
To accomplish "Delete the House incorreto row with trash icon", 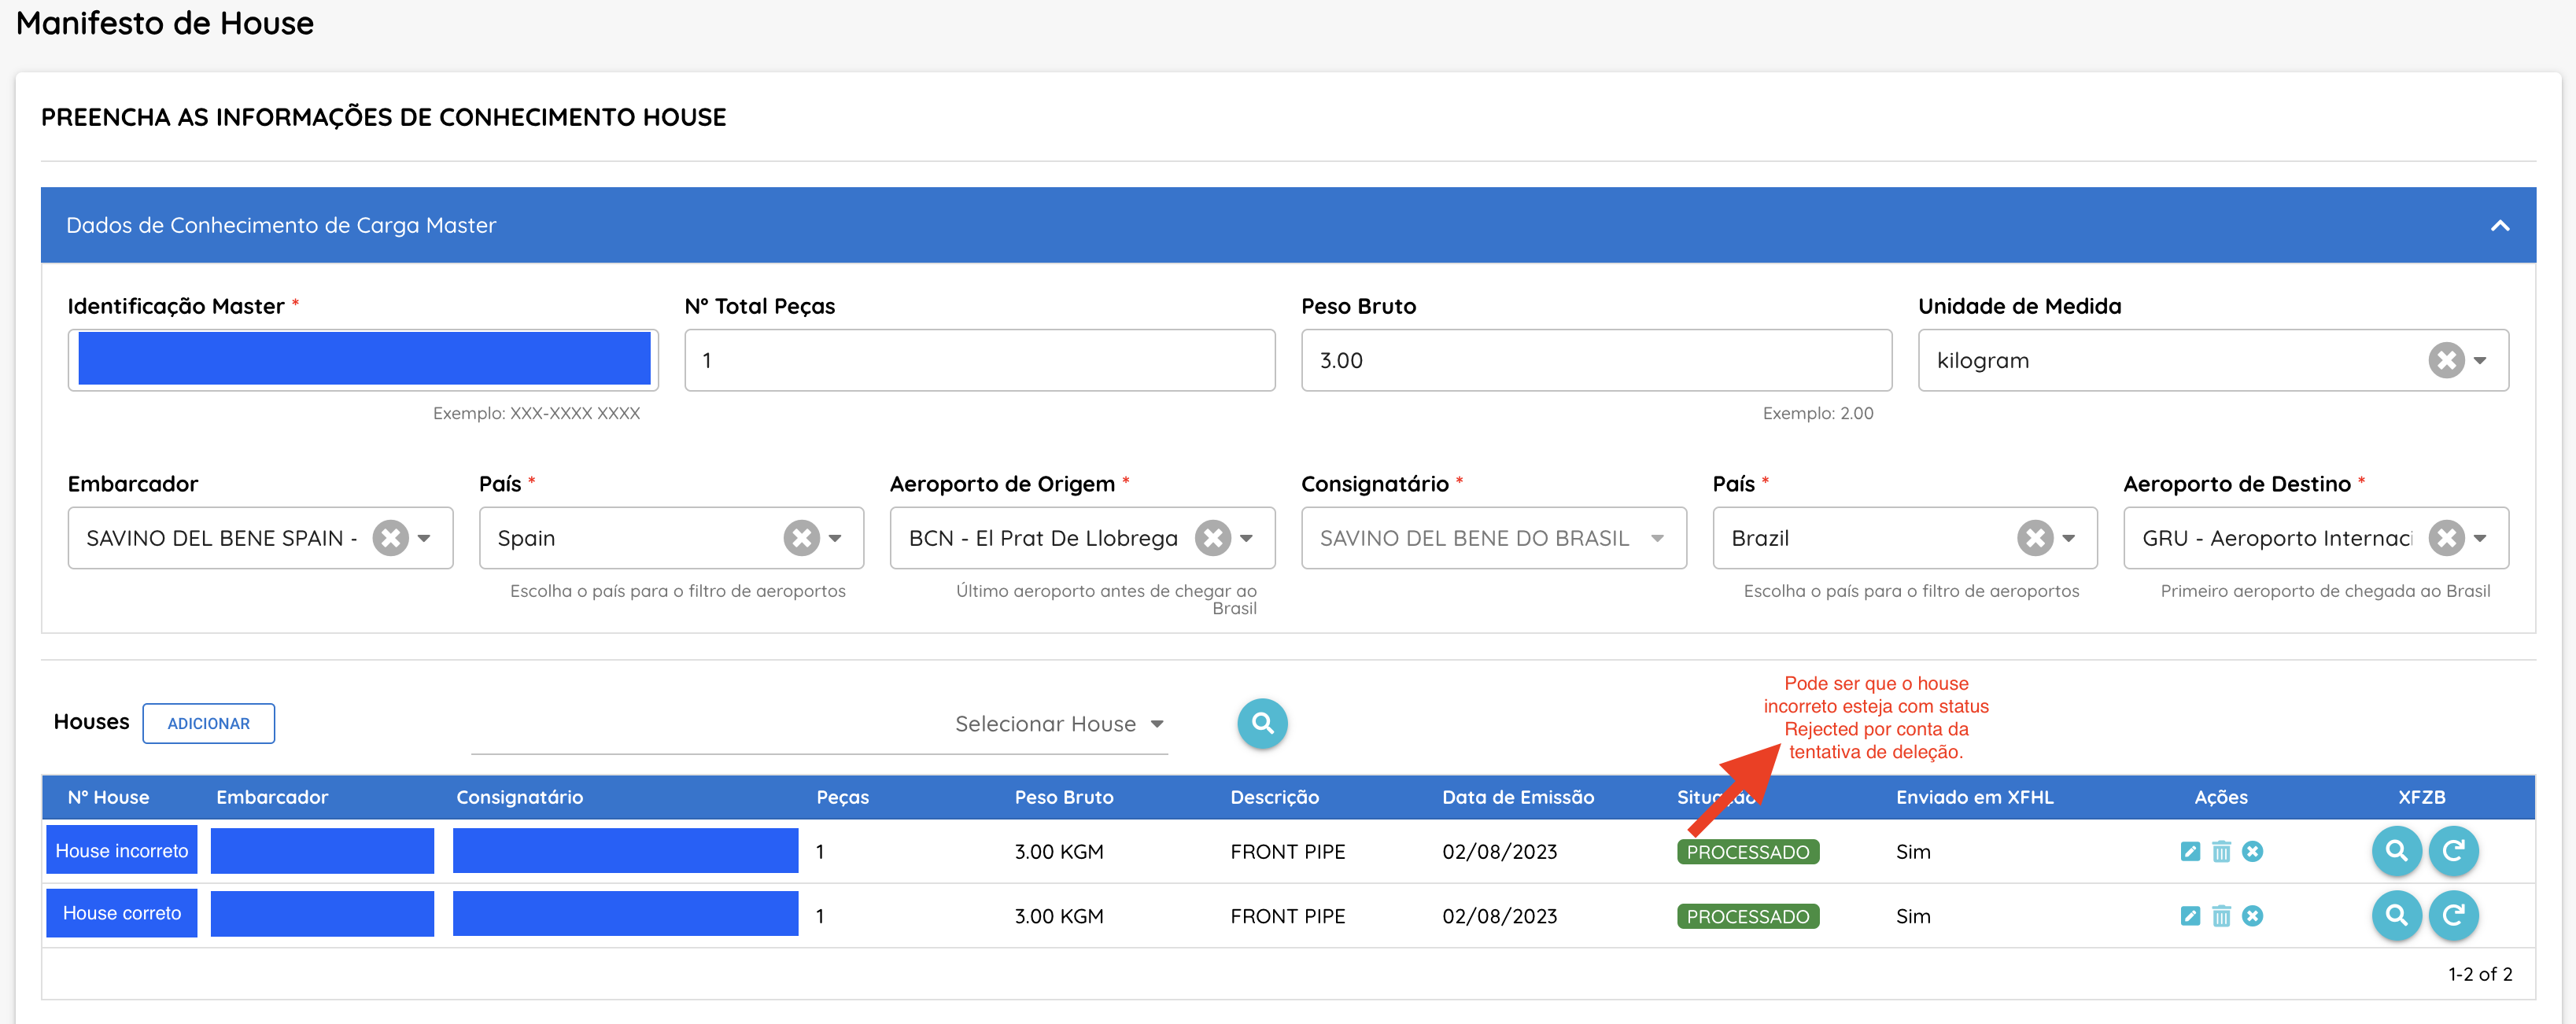I will [x=2221, y=851].
